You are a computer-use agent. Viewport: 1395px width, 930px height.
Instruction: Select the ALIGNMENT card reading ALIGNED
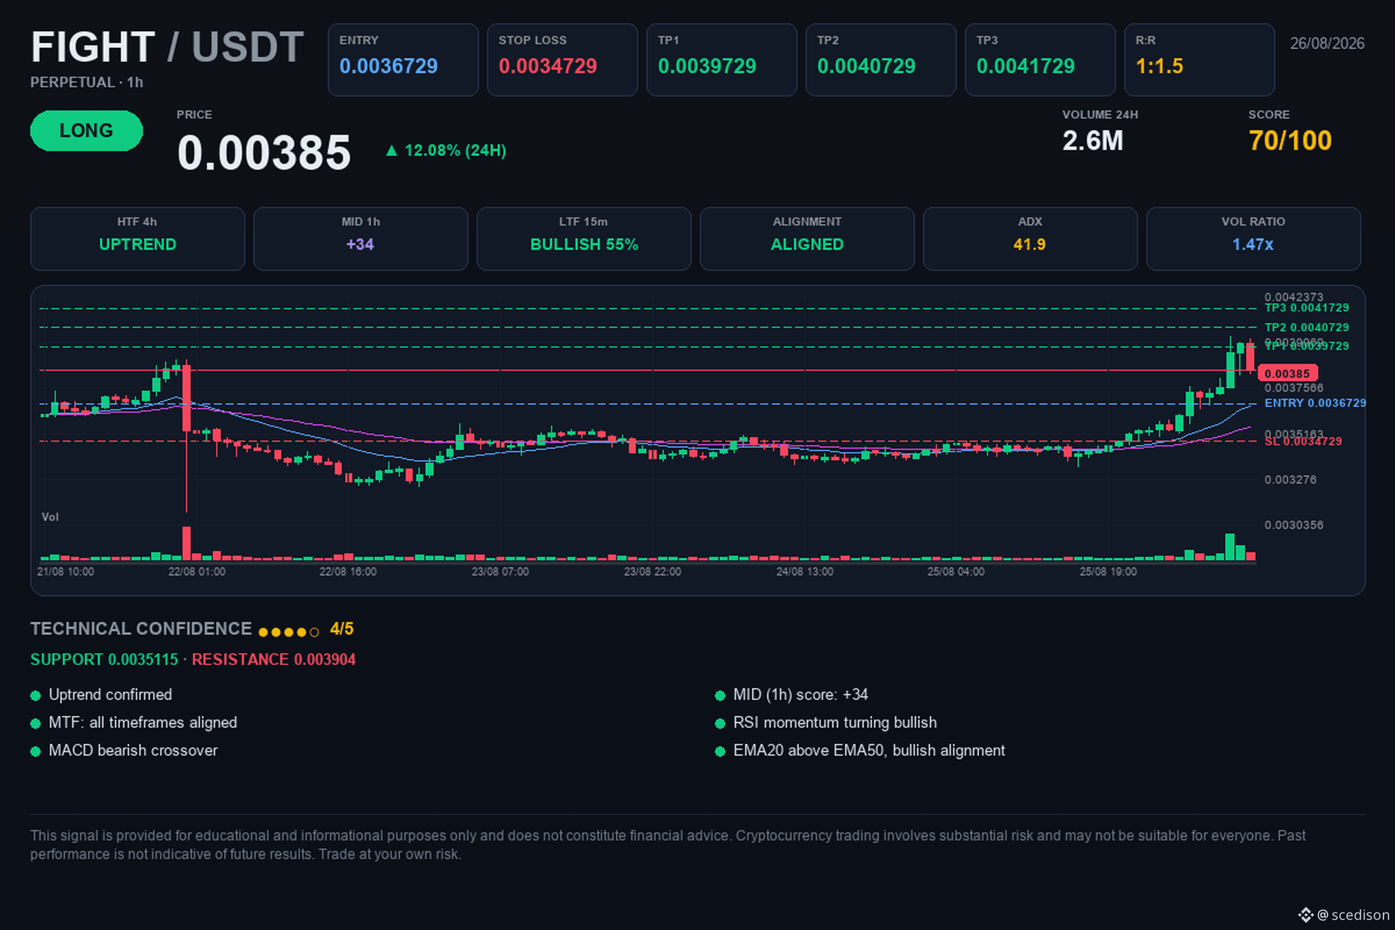tap(807, 239)
